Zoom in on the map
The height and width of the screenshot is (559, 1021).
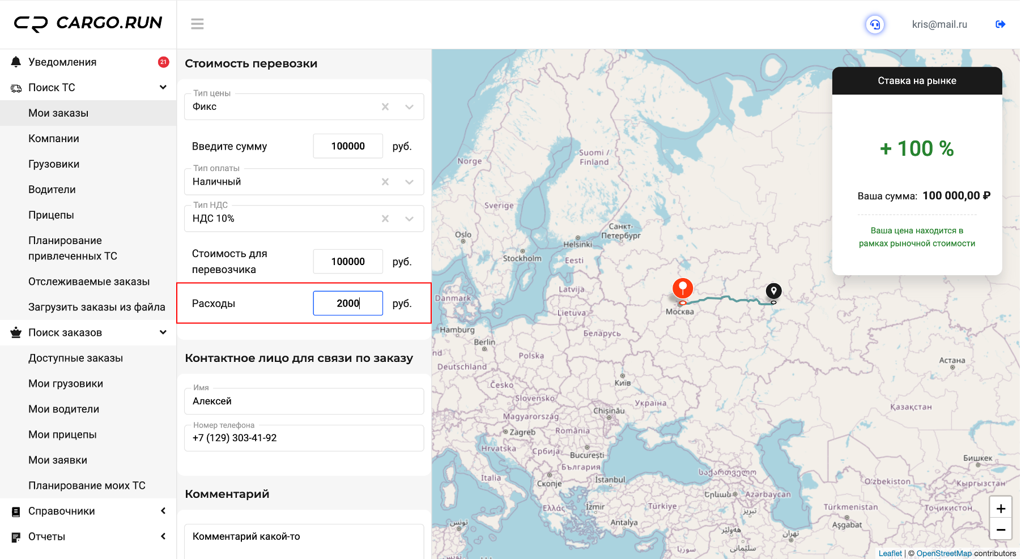1001,509
